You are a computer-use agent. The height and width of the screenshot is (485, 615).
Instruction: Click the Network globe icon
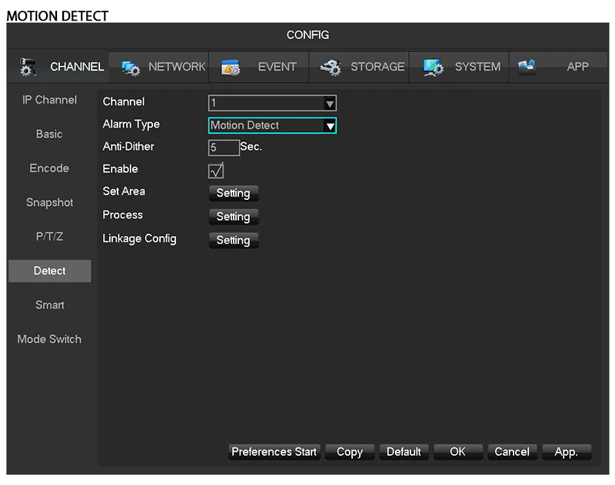[x=129, y=68]
